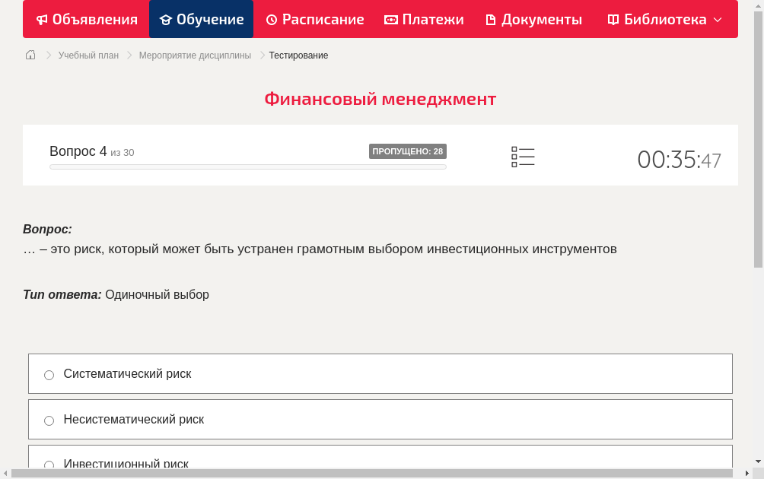
Task: Click the clock icon on Расписание
Action: pyautogui.click(x=271, y=19)
